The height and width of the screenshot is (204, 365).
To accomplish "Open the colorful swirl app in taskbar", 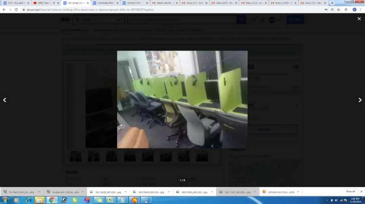I will click(87, 200).
